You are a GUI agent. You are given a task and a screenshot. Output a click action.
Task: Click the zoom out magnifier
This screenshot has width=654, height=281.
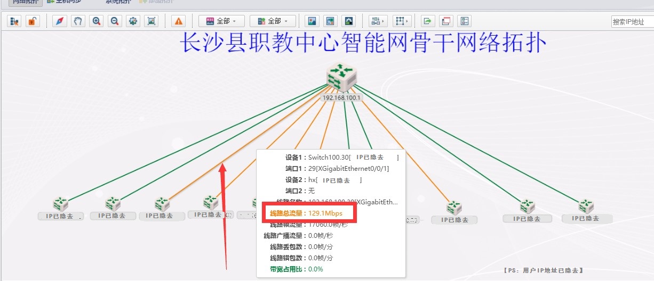pyautogui.click(x=115, y=21)
